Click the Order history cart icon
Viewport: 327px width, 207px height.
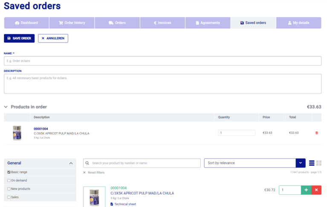(x=61, y=23)
